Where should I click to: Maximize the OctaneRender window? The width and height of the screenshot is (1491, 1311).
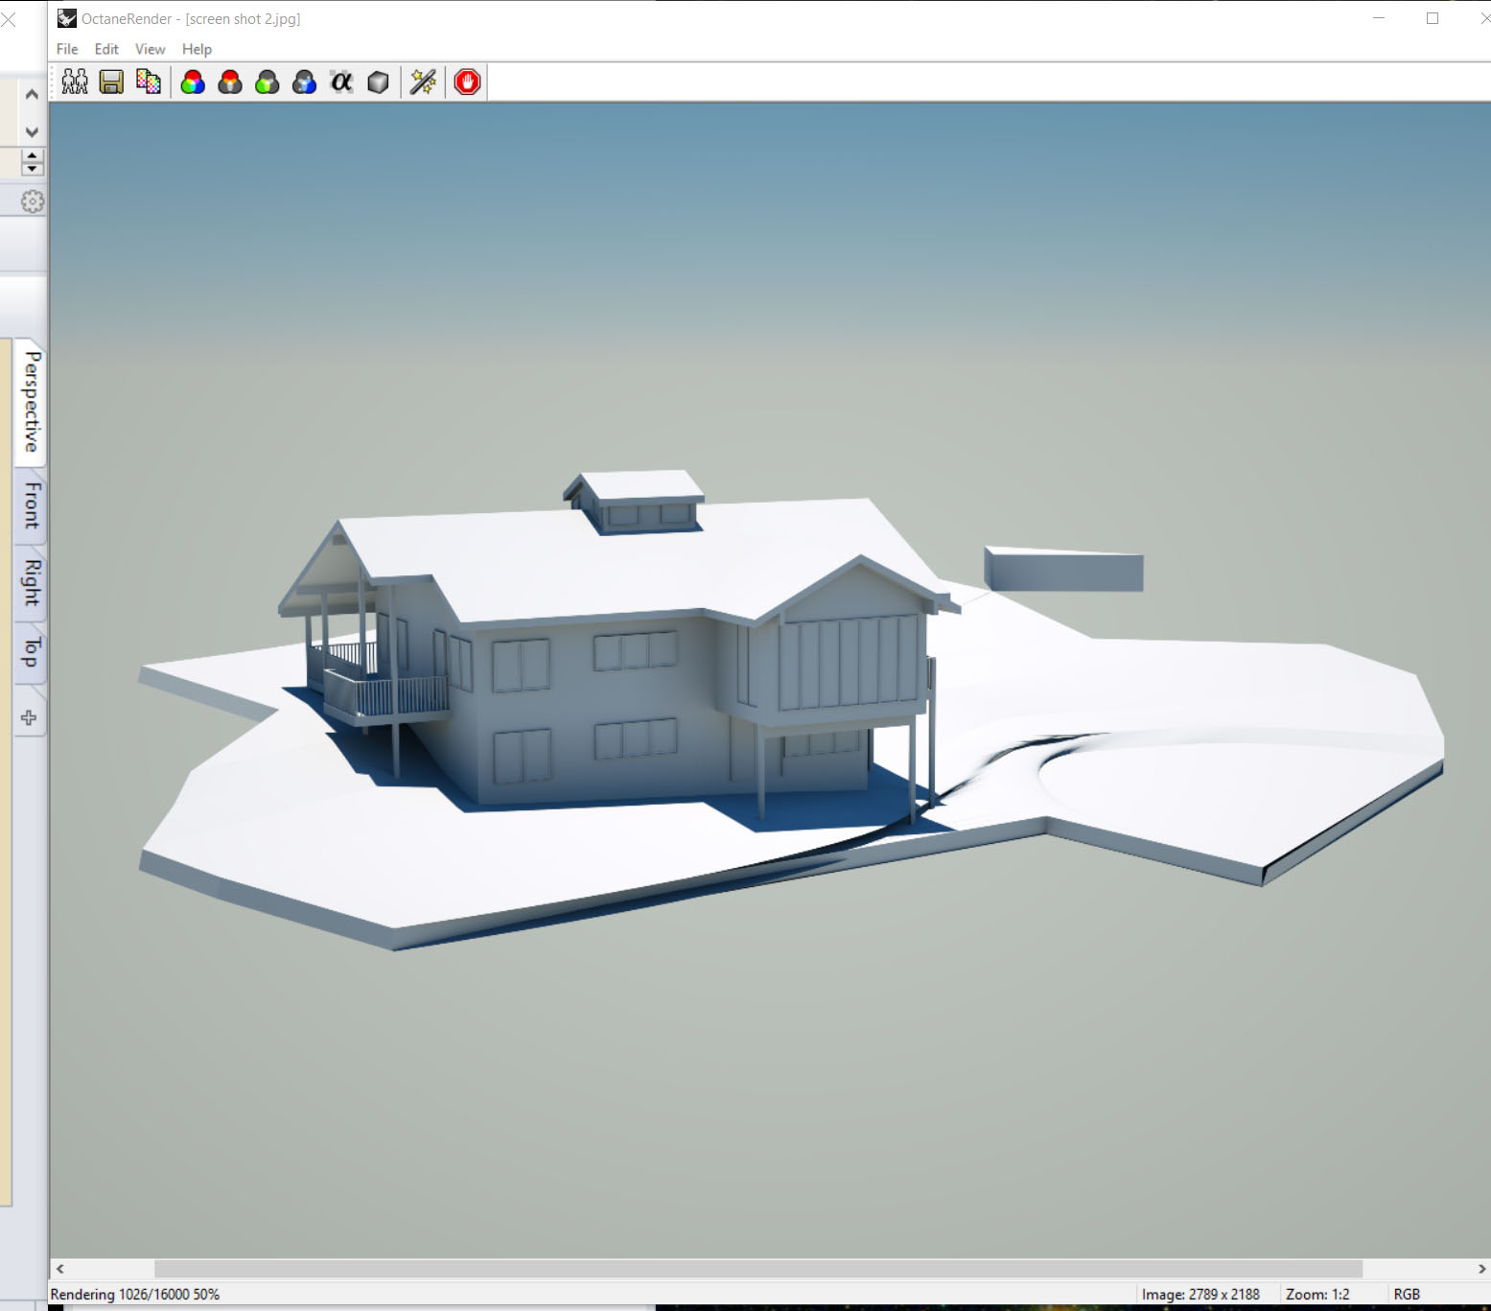(x=1433, y=18)
